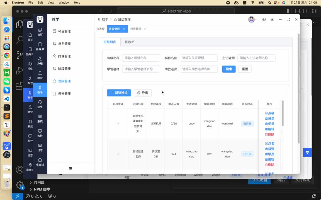Collapse the submenu with hamburger icon
Screen dimensions: 321x200
coord(70,168)
